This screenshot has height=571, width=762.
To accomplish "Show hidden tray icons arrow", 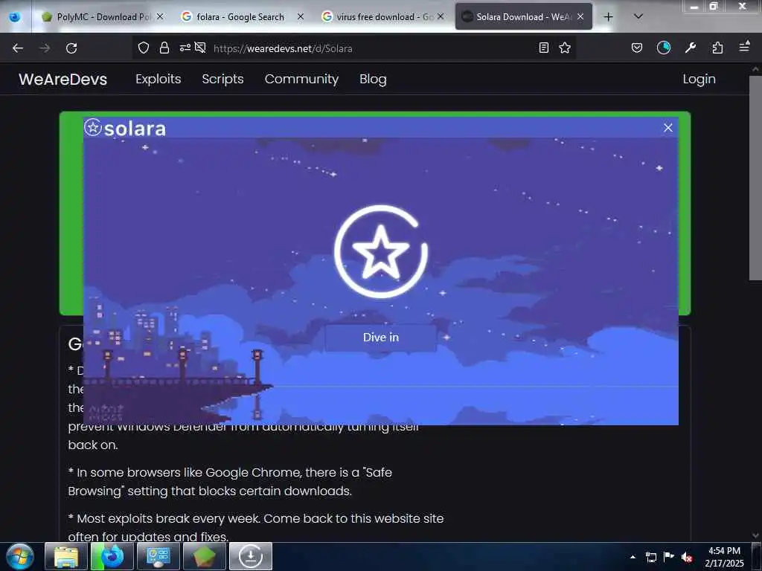I will tap(633, 557).
